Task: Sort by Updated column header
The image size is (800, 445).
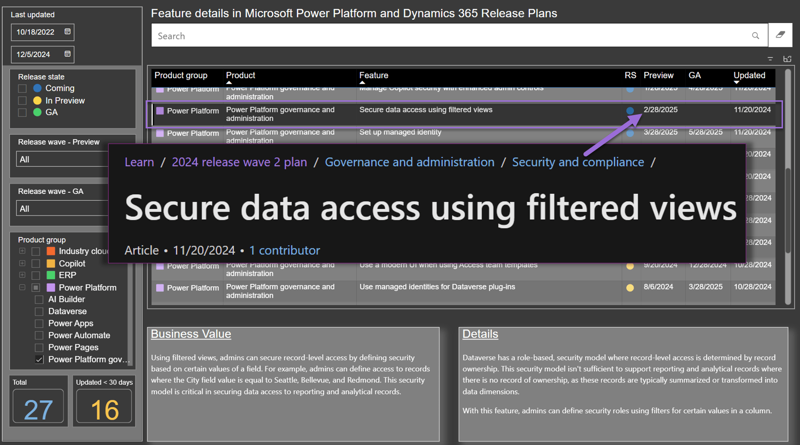Action: tap(749, 75)
